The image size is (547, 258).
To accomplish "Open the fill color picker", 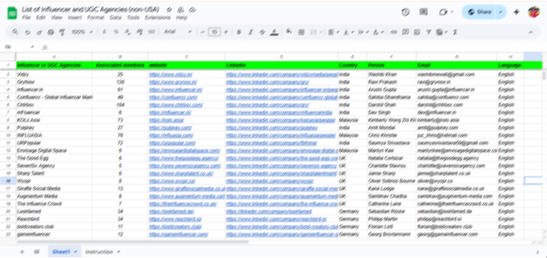I will coord(289,32).
